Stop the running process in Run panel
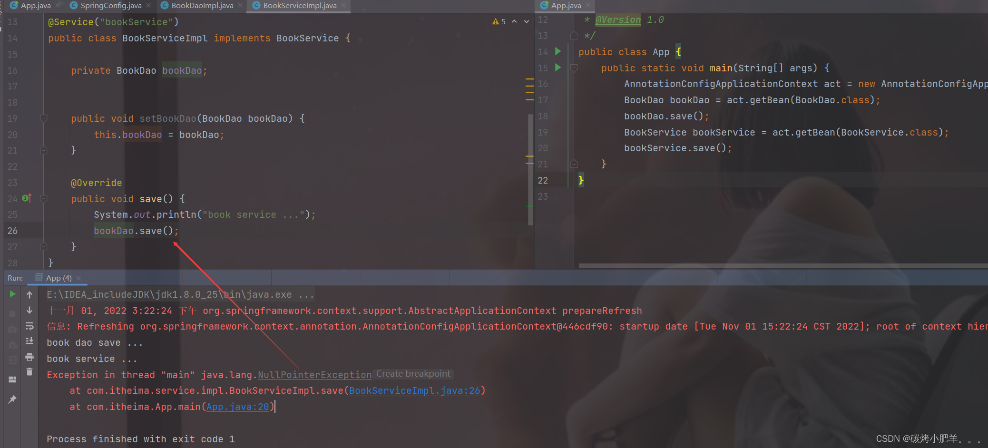 [12, 313]
